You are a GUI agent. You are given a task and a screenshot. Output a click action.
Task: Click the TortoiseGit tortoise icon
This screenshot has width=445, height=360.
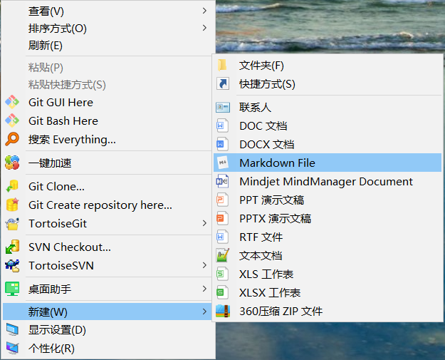[12, 224]
